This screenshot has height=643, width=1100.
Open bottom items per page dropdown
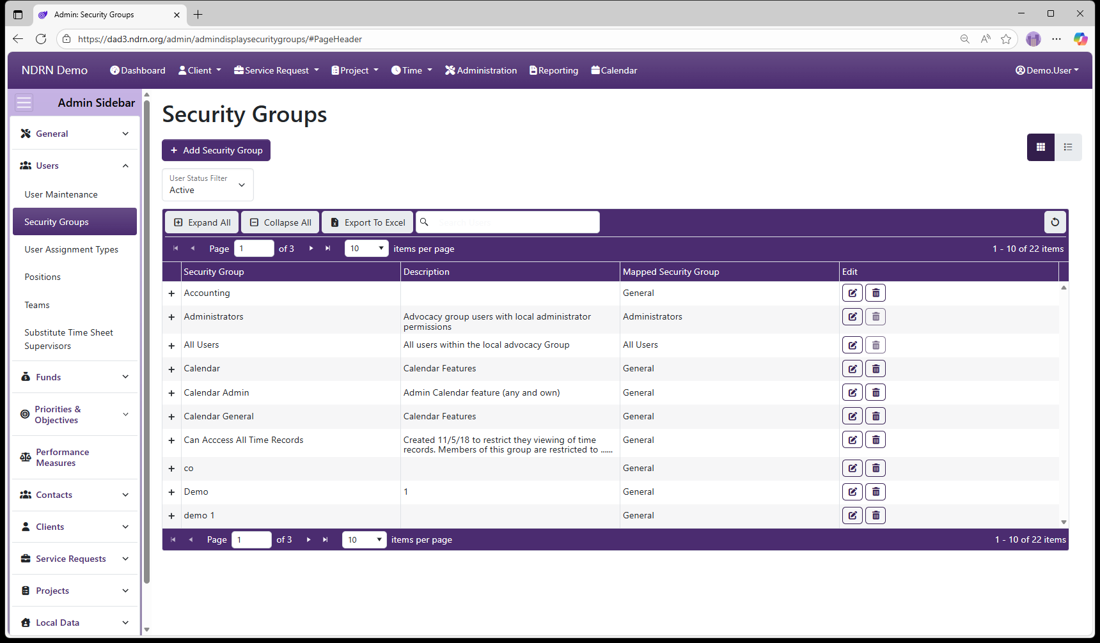(364, 539)
